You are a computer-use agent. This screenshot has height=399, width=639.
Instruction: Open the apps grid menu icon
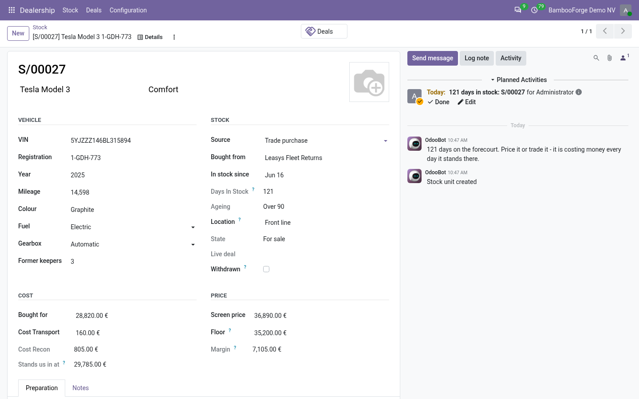coord(12,10)
